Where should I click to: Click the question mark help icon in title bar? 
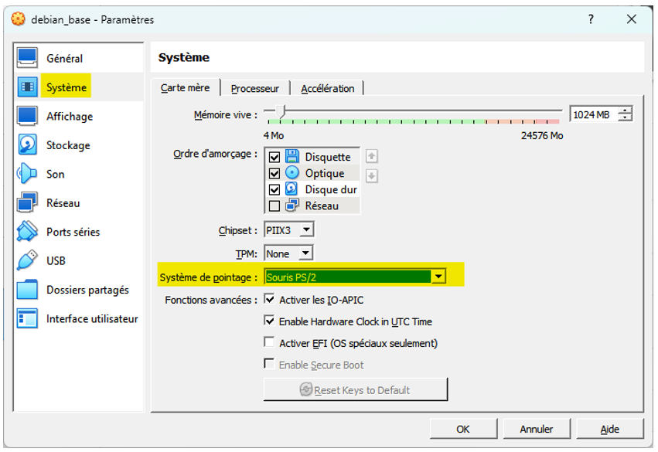(591, 19)
